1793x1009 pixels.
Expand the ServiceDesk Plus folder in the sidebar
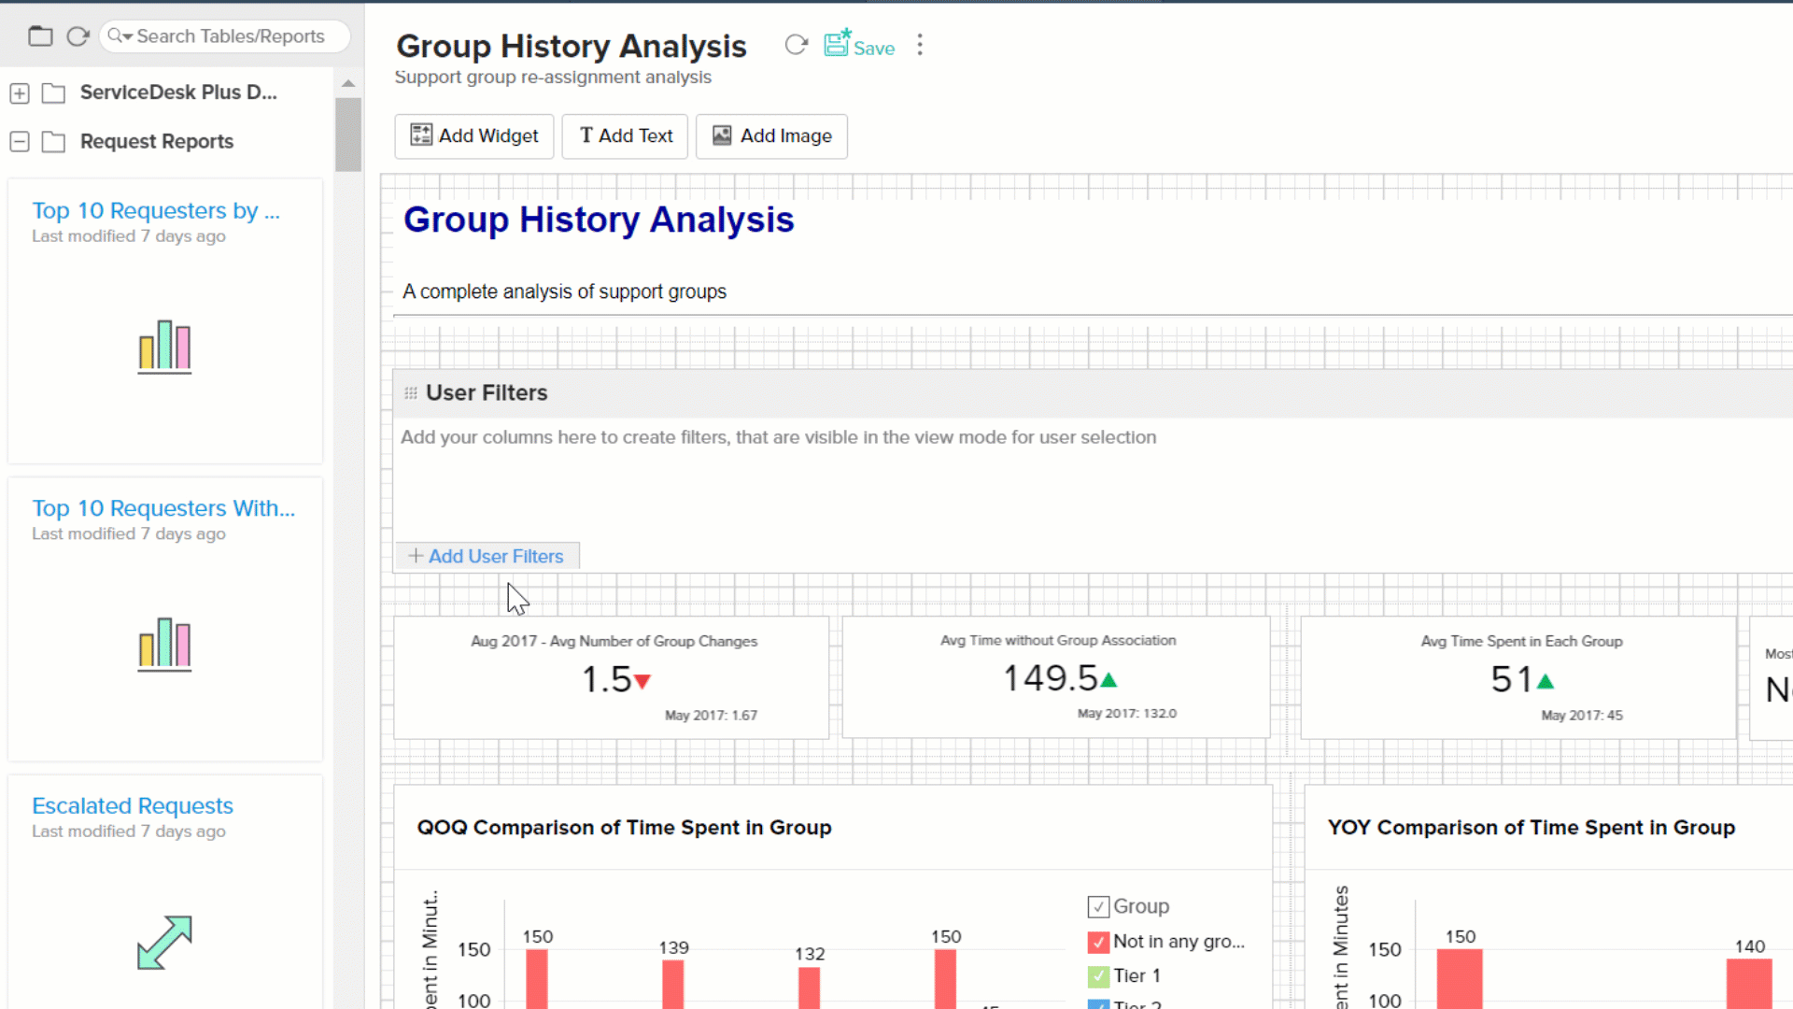coord(20,92)
